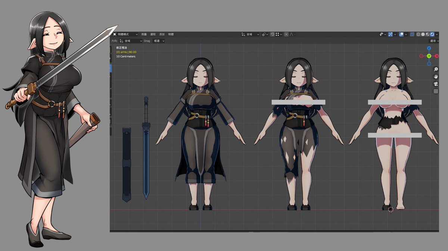Screen dimensions: 448x251
Task: Click the "10 Centimeters" viewport text
Action: 126,56
